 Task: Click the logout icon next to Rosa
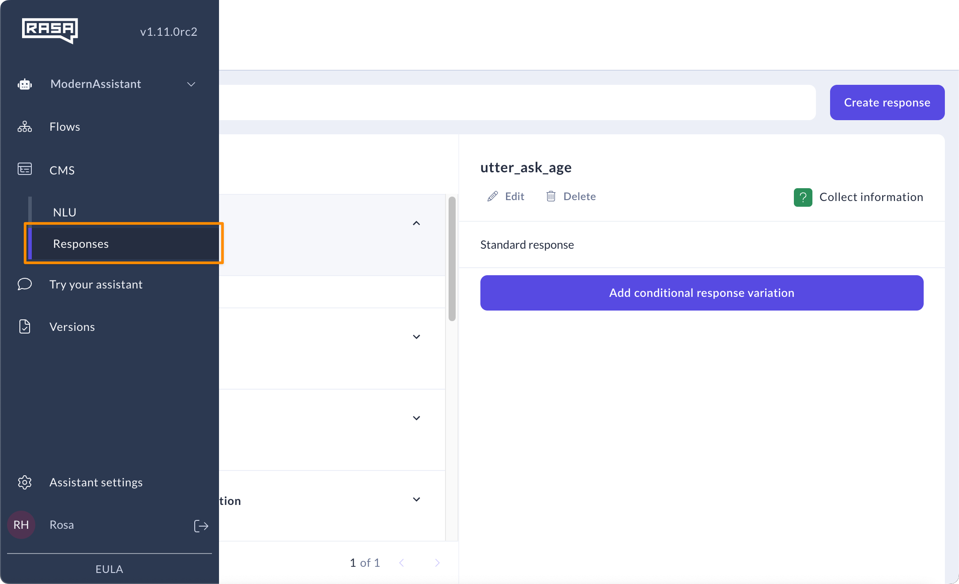point(201,526)
